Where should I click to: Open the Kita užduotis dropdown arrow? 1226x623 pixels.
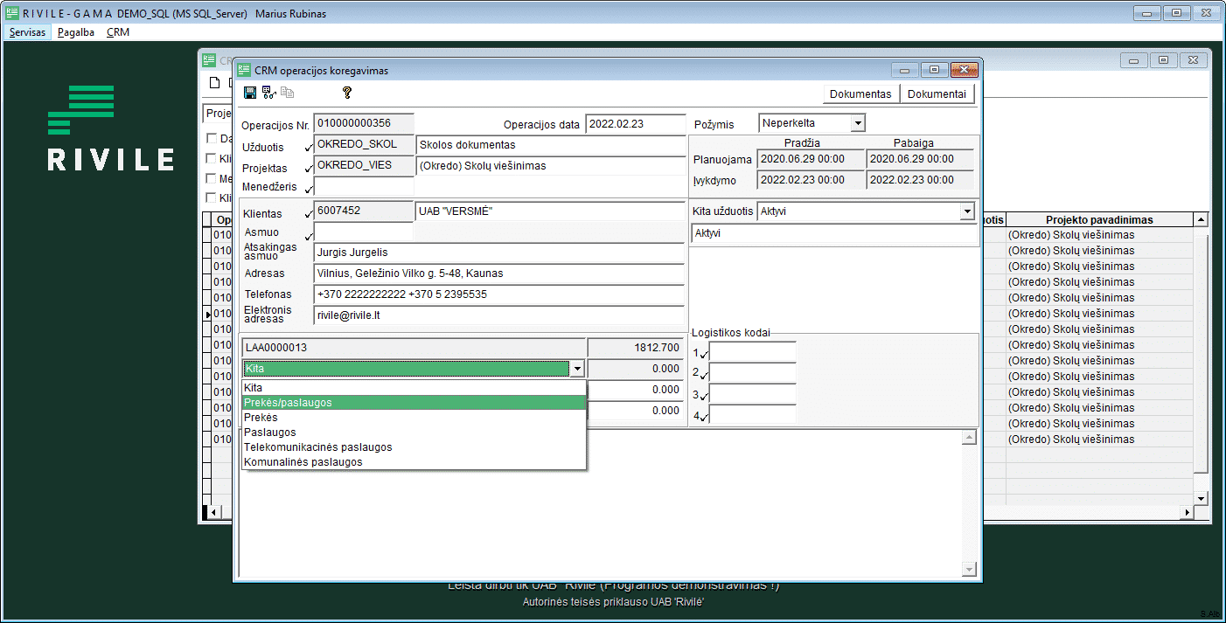tap(966, 211)
